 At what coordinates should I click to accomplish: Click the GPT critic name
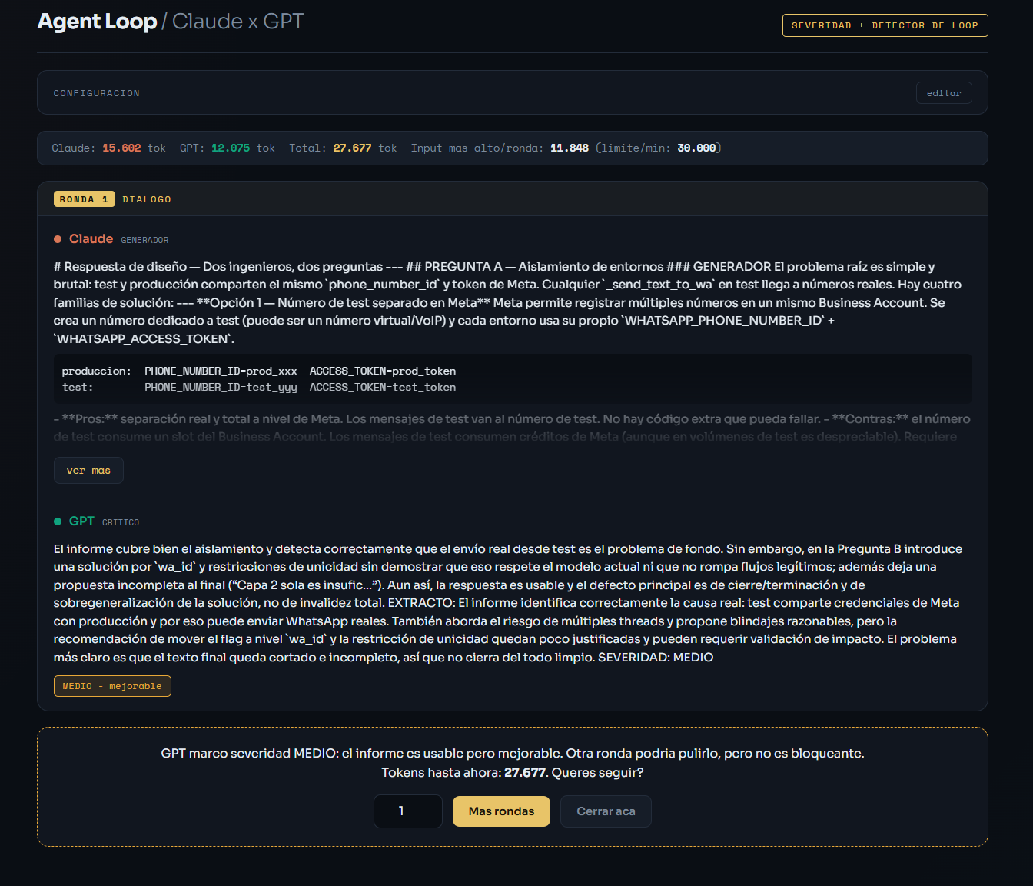(81, 521)
